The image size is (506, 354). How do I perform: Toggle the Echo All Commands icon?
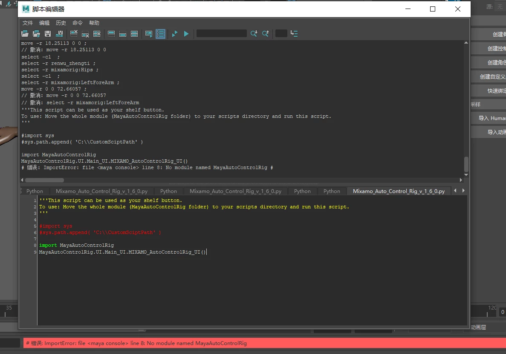[x=149, y=33]
